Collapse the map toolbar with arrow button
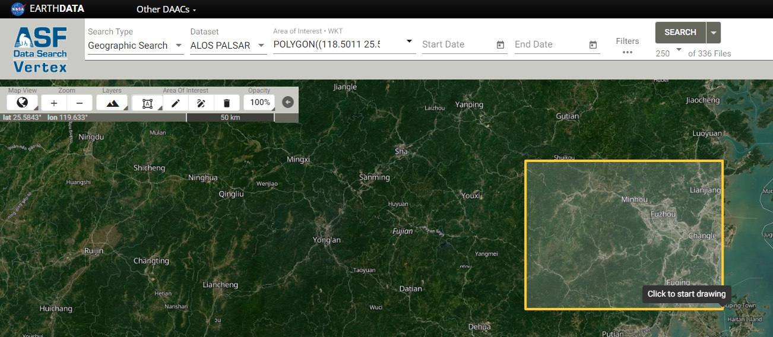Screen dimensions: 773x337 coord(288,102)
